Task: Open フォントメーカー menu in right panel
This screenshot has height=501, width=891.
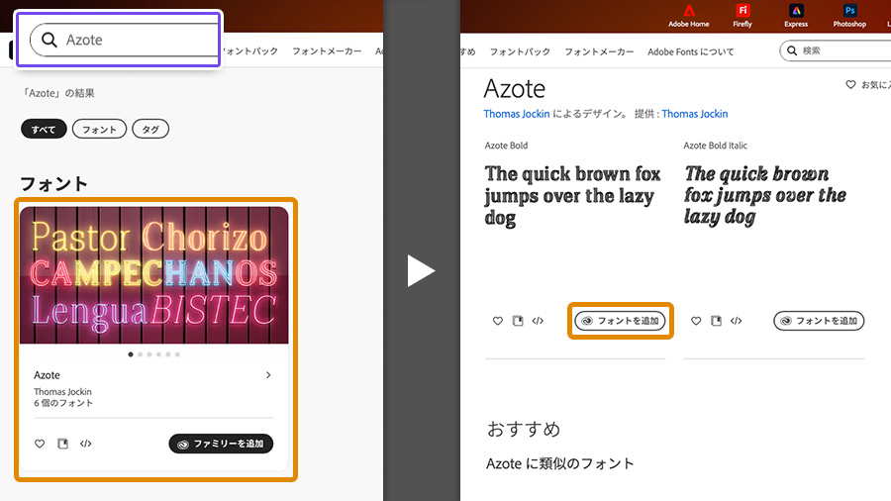Action: click(x=599, y=51)
